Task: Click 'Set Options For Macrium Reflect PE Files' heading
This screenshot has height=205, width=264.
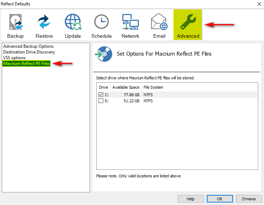Action: pos(164,54)
